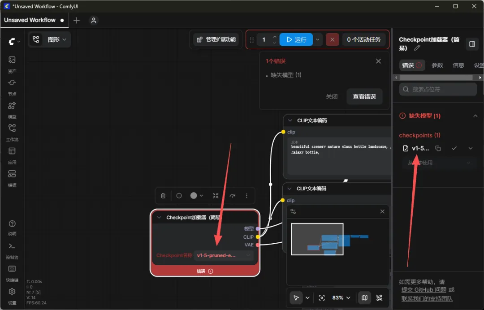Click fit view icon in the bottom toolbar

coord(322,297)
